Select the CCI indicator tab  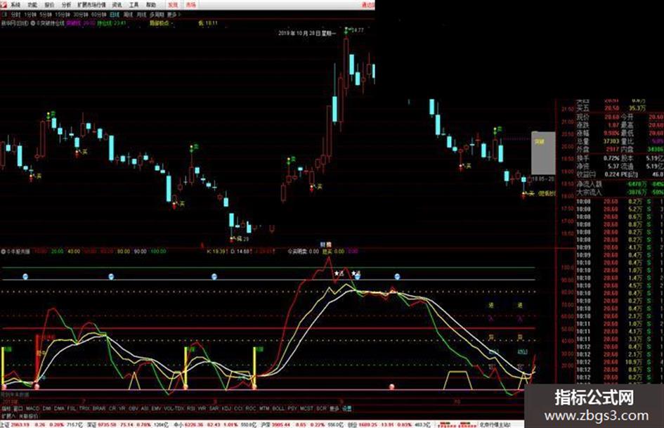tap(238, 408)
